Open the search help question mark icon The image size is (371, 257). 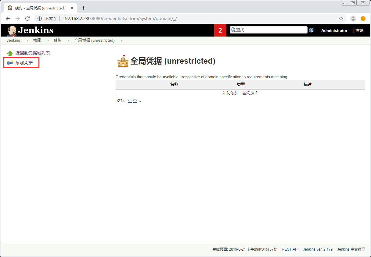click(311, 30)
